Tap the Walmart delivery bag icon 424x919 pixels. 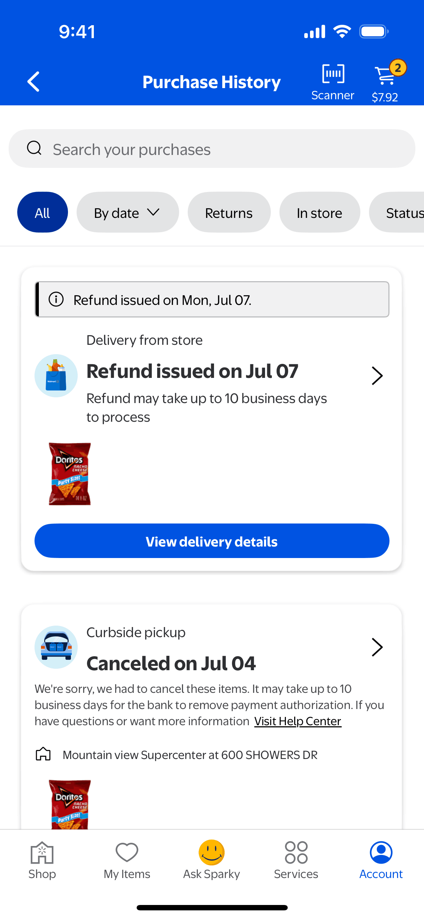[x=56, y=376]
